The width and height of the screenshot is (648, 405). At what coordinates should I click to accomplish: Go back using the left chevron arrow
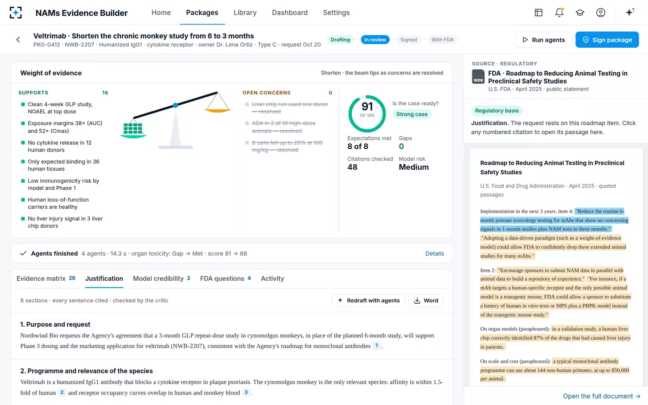point(18,40)
